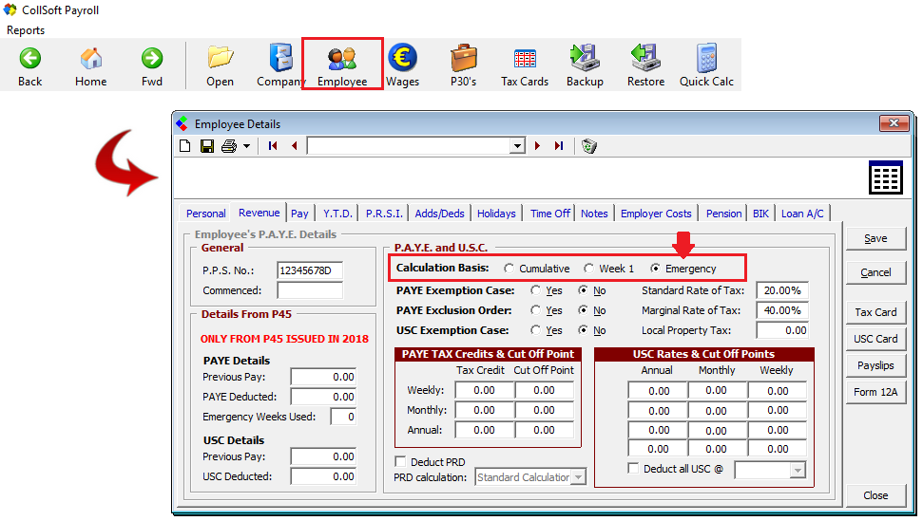Open the PRD calculation dropdown
This screenshot has height=521, width=923.
coord(578,477)
